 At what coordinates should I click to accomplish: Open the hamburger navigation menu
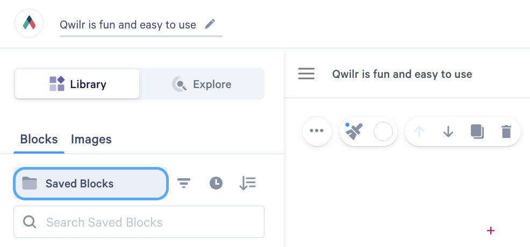pyautogui.click(x=306, y=74)
